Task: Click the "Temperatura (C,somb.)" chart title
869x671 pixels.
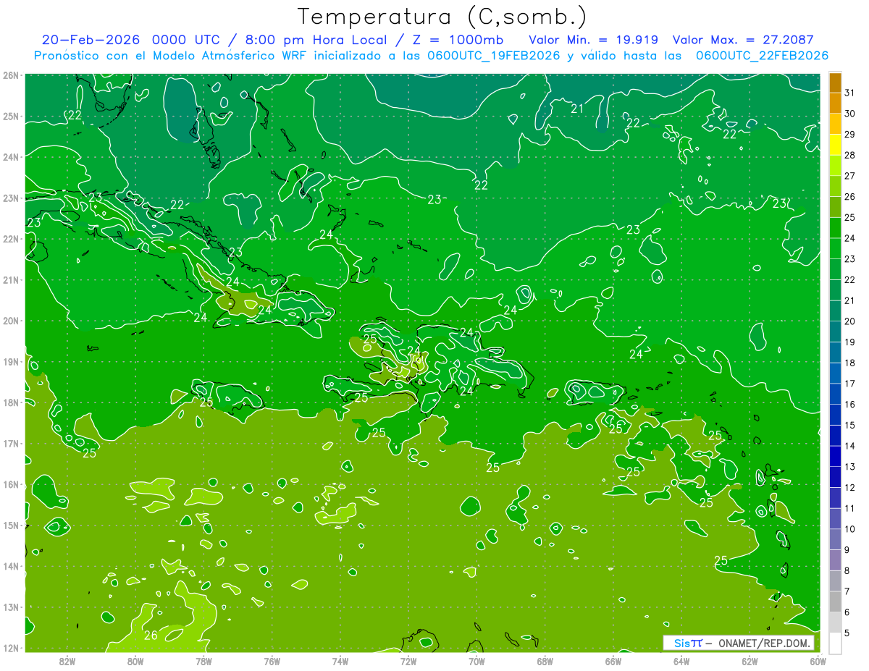Action: 442,17
